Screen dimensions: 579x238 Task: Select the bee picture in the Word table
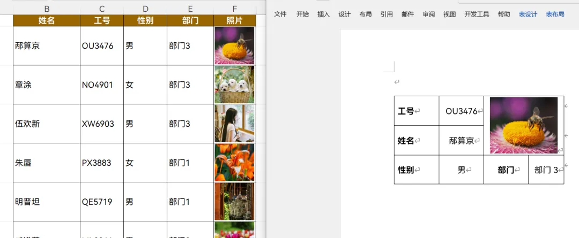pyautogui.click(x=524, y=125)
